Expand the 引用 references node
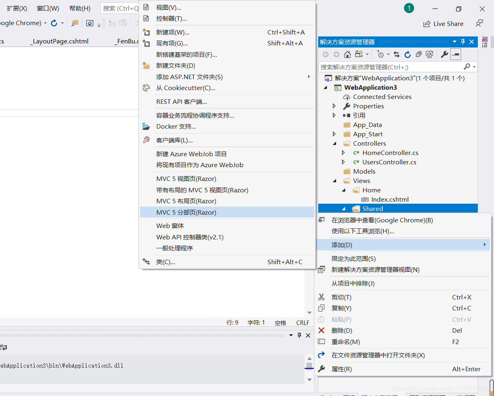The height and width of the screenshot is (396, 494). [334, 116]
